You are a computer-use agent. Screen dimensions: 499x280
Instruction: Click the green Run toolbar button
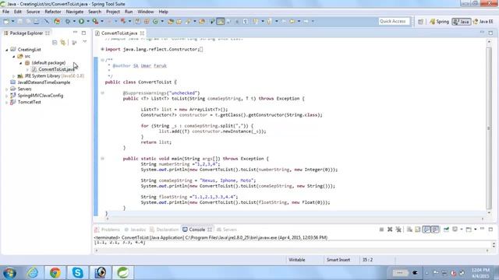pyautogui.click(x=81, y=21)
